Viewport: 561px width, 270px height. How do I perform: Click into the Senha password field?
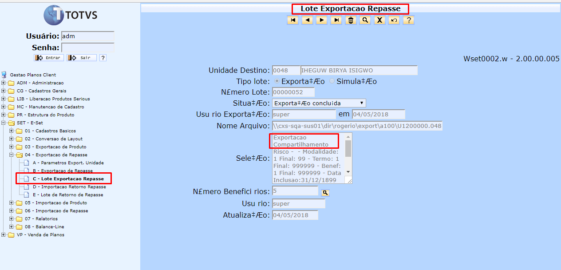click(87, 48)
